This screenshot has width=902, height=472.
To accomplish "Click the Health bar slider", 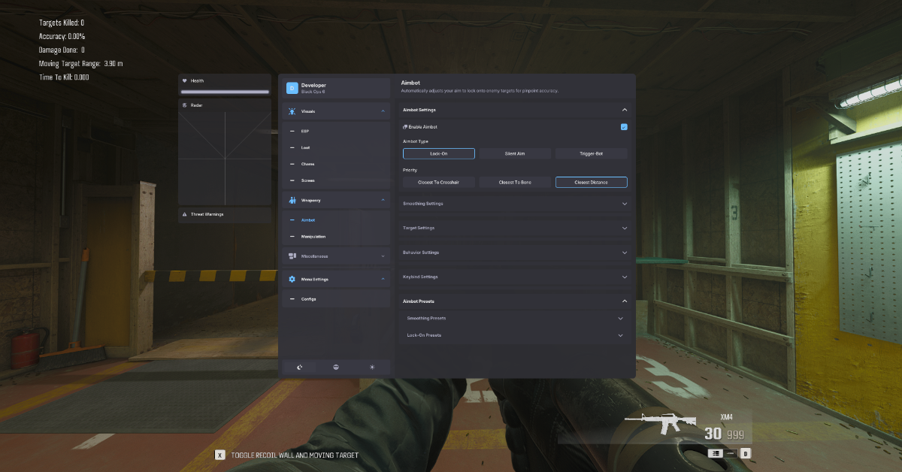I will 225,92.
